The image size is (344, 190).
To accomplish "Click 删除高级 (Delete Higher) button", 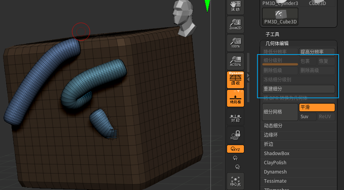I will pyautogui.click(x=317, y=71).
